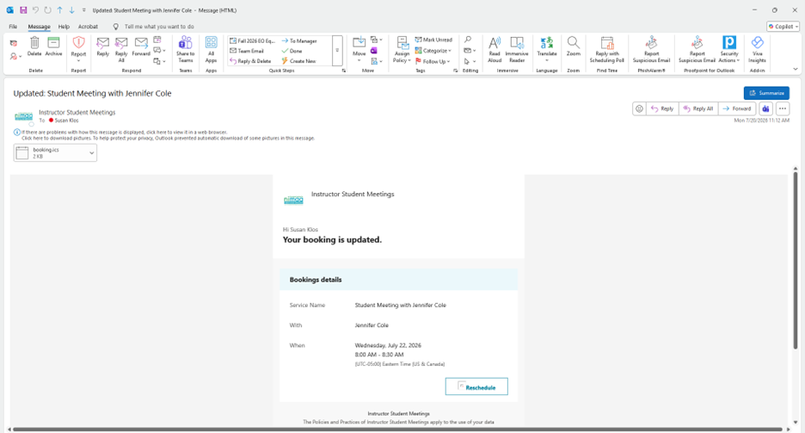Click Reply in the Respond group
Screen dimensions: 805x433
(x=102, y=46)
